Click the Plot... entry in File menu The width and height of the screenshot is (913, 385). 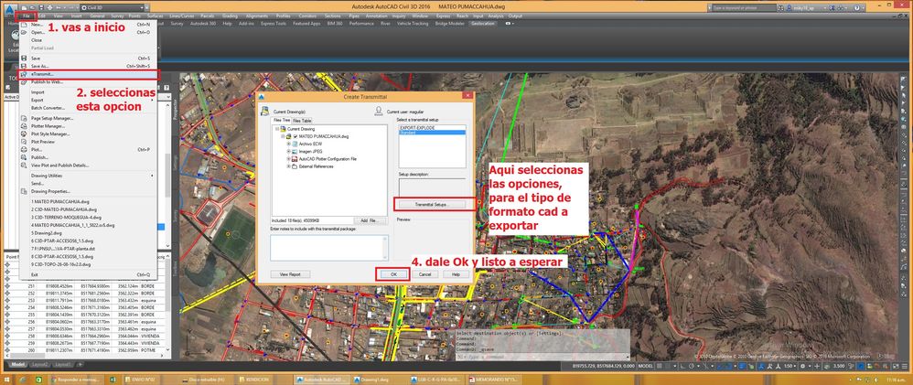[88, 150]
